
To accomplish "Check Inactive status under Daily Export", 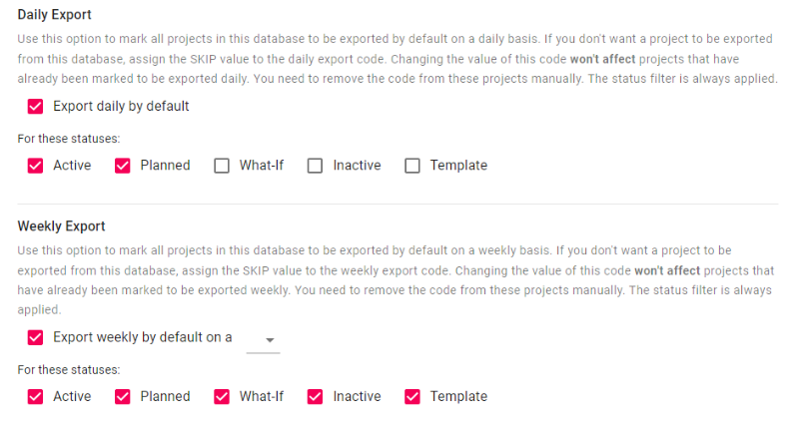I will point(315,166).
